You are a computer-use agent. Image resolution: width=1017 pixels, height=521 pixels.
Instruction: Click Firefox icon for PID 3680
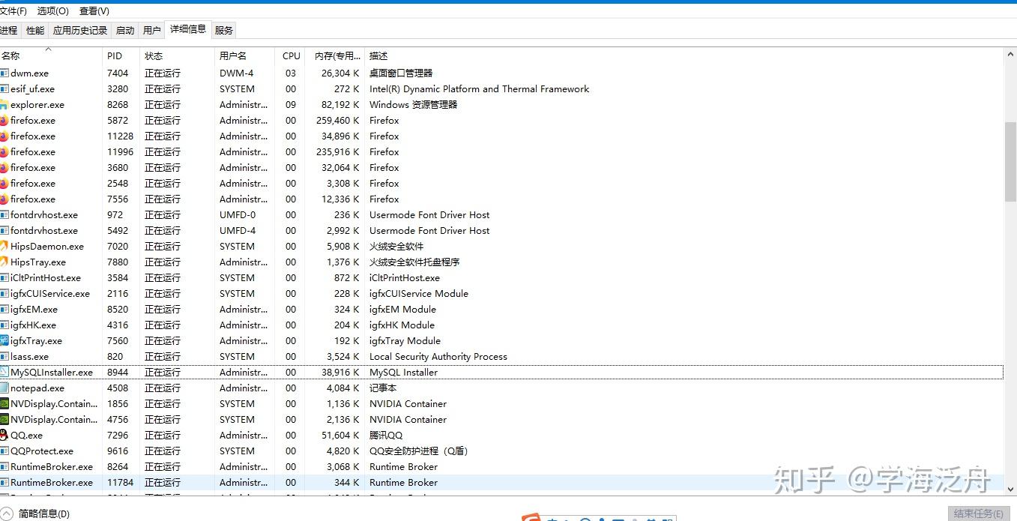[4, 167]
